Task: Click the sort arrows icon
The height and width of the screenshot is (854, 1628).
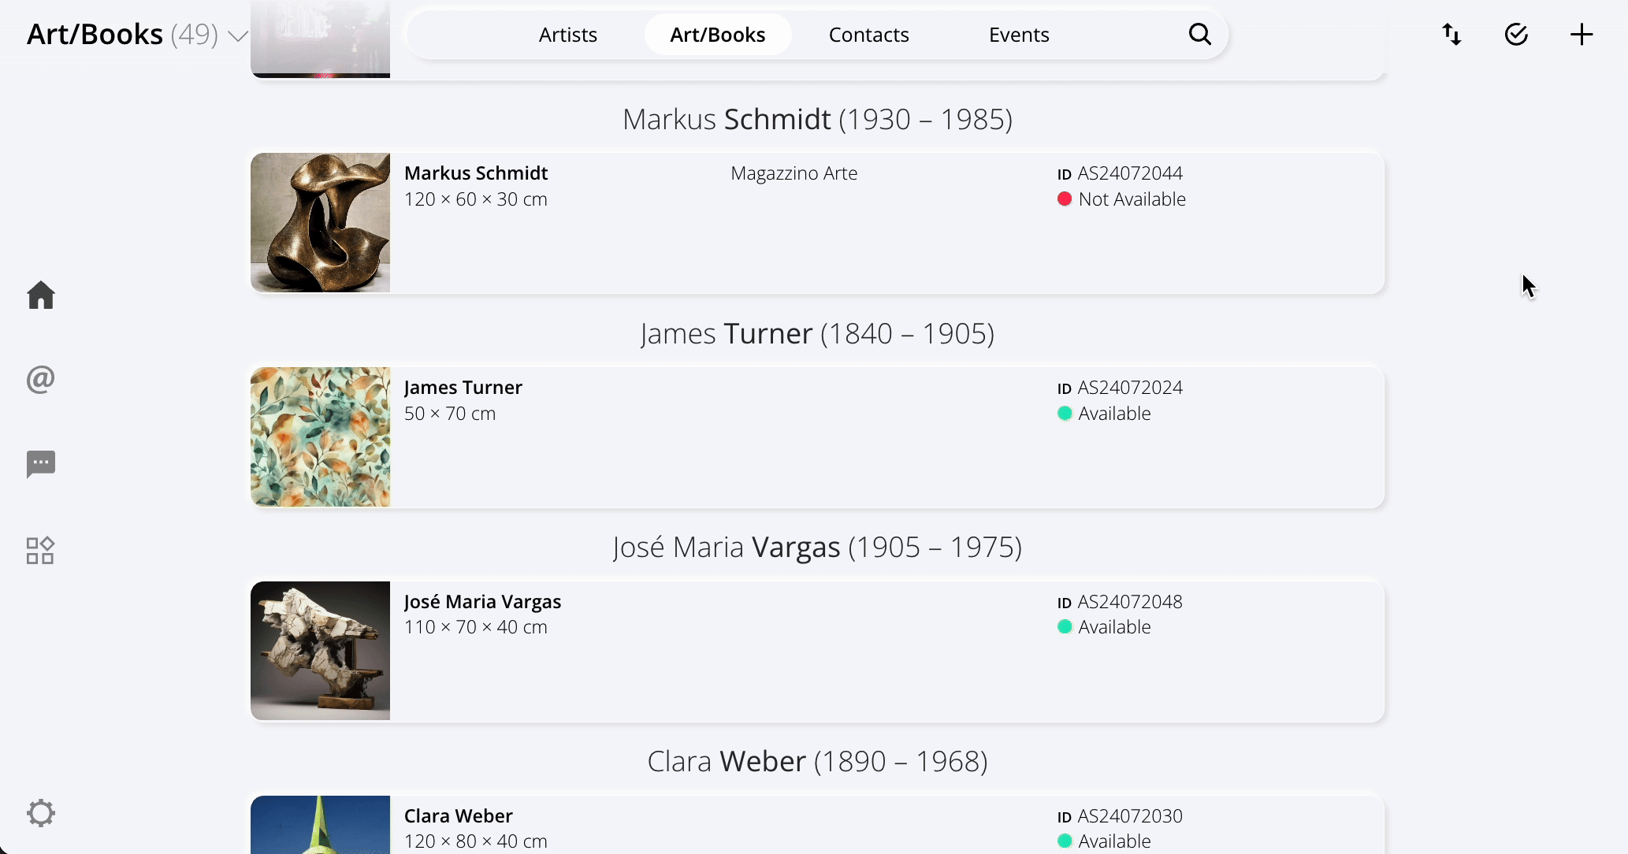Action: tap(1451, 35)
